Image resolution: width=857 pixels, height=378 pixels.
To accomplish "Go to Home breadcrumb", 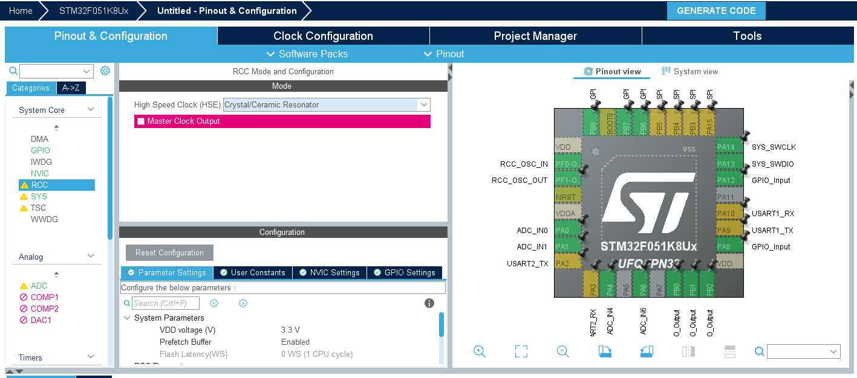I will pos(21,11).
